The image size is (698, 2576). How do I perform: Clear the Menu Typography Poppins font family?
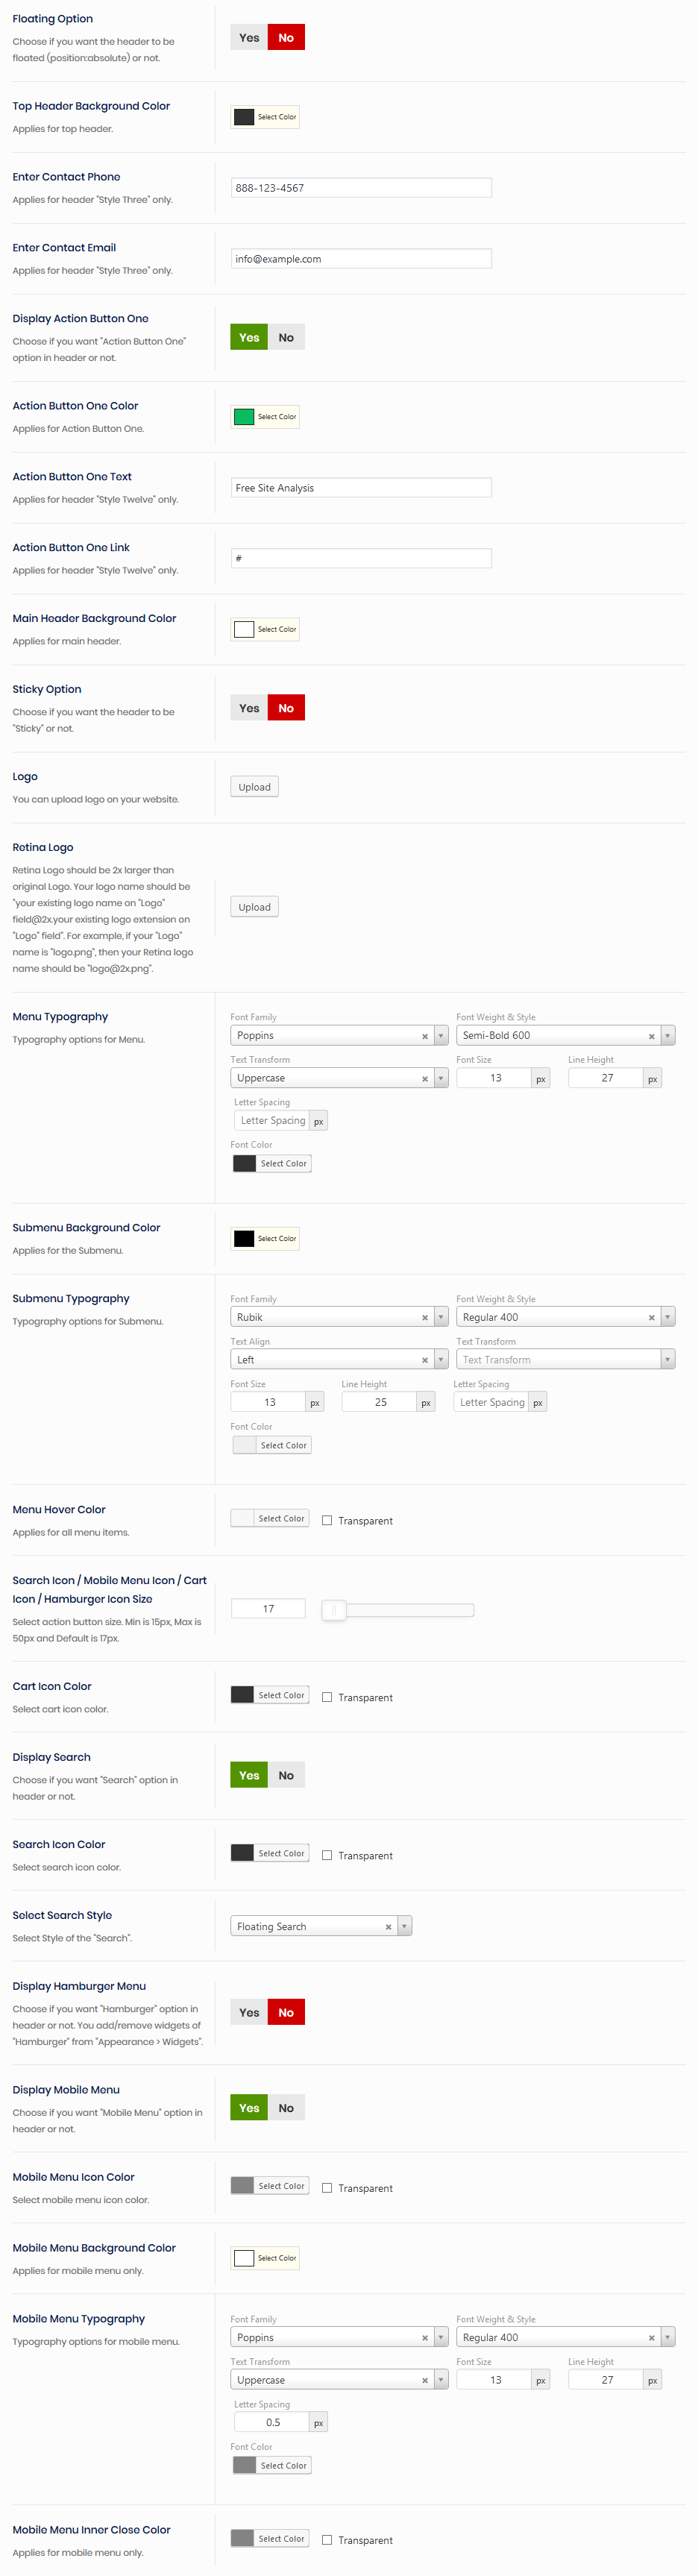(x=425, y=1036)
